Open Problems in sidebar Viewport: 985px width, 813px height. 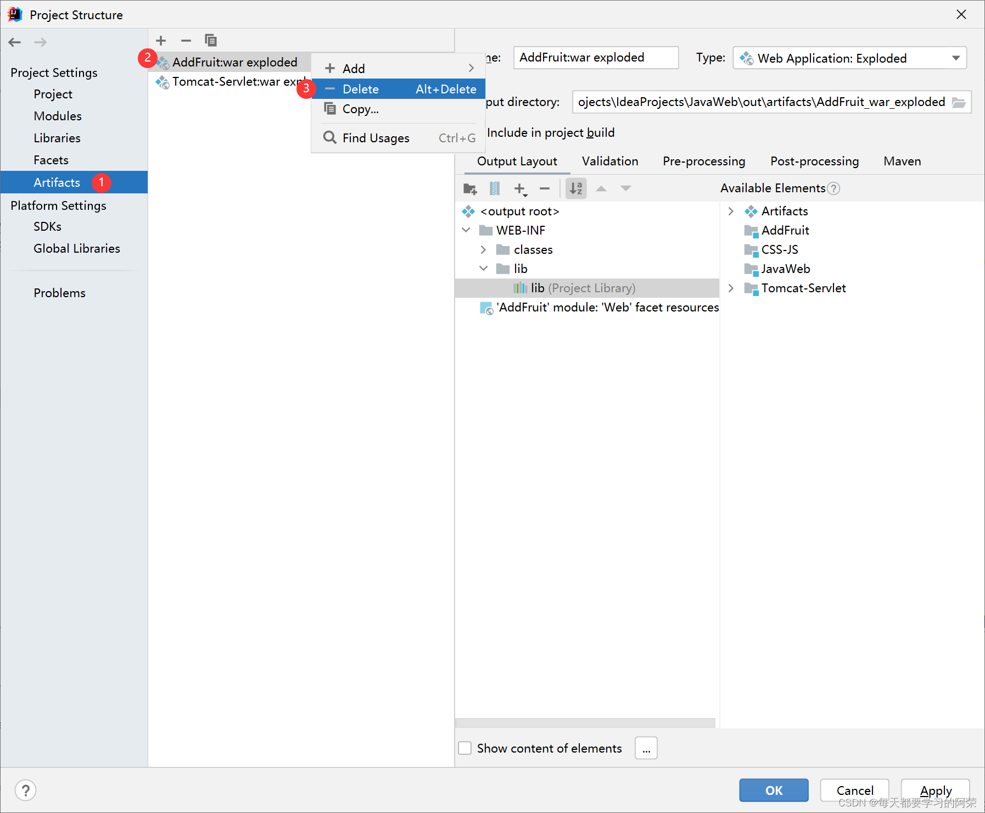click(60, 293)
